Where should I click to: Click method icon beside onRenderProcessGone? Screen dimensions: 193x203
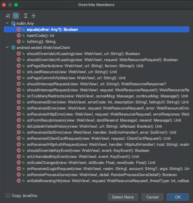click(x=19, y=175)
